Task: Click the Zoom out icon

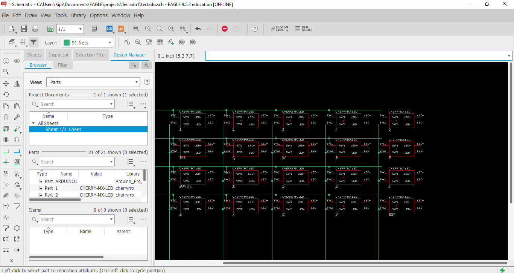Action: 160,29
